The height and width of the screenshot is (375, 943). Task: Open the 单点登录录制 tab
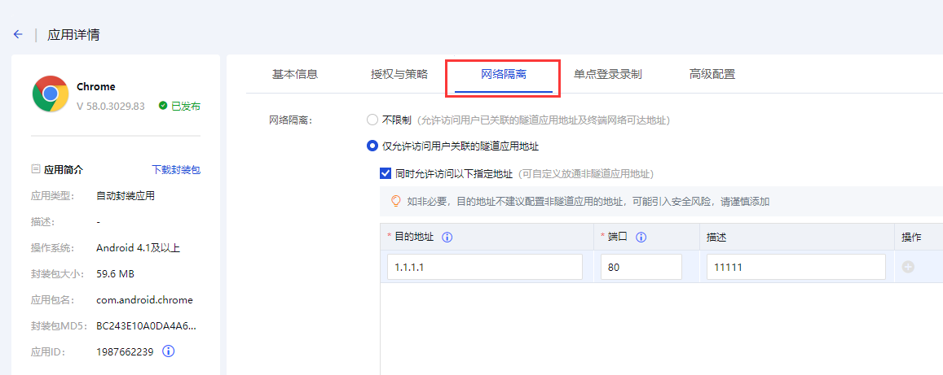click(607, 74)
